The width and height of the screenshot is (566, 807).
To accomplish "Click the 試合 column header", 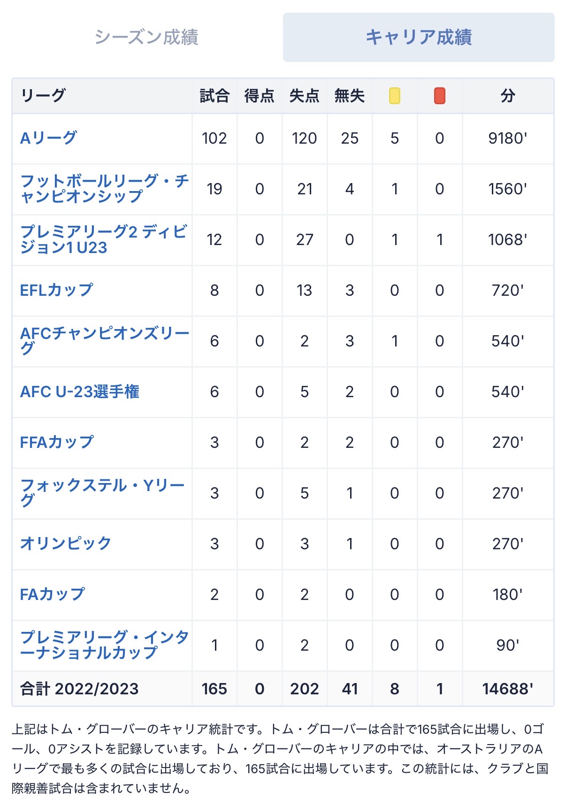I will [x=214, y=96].
